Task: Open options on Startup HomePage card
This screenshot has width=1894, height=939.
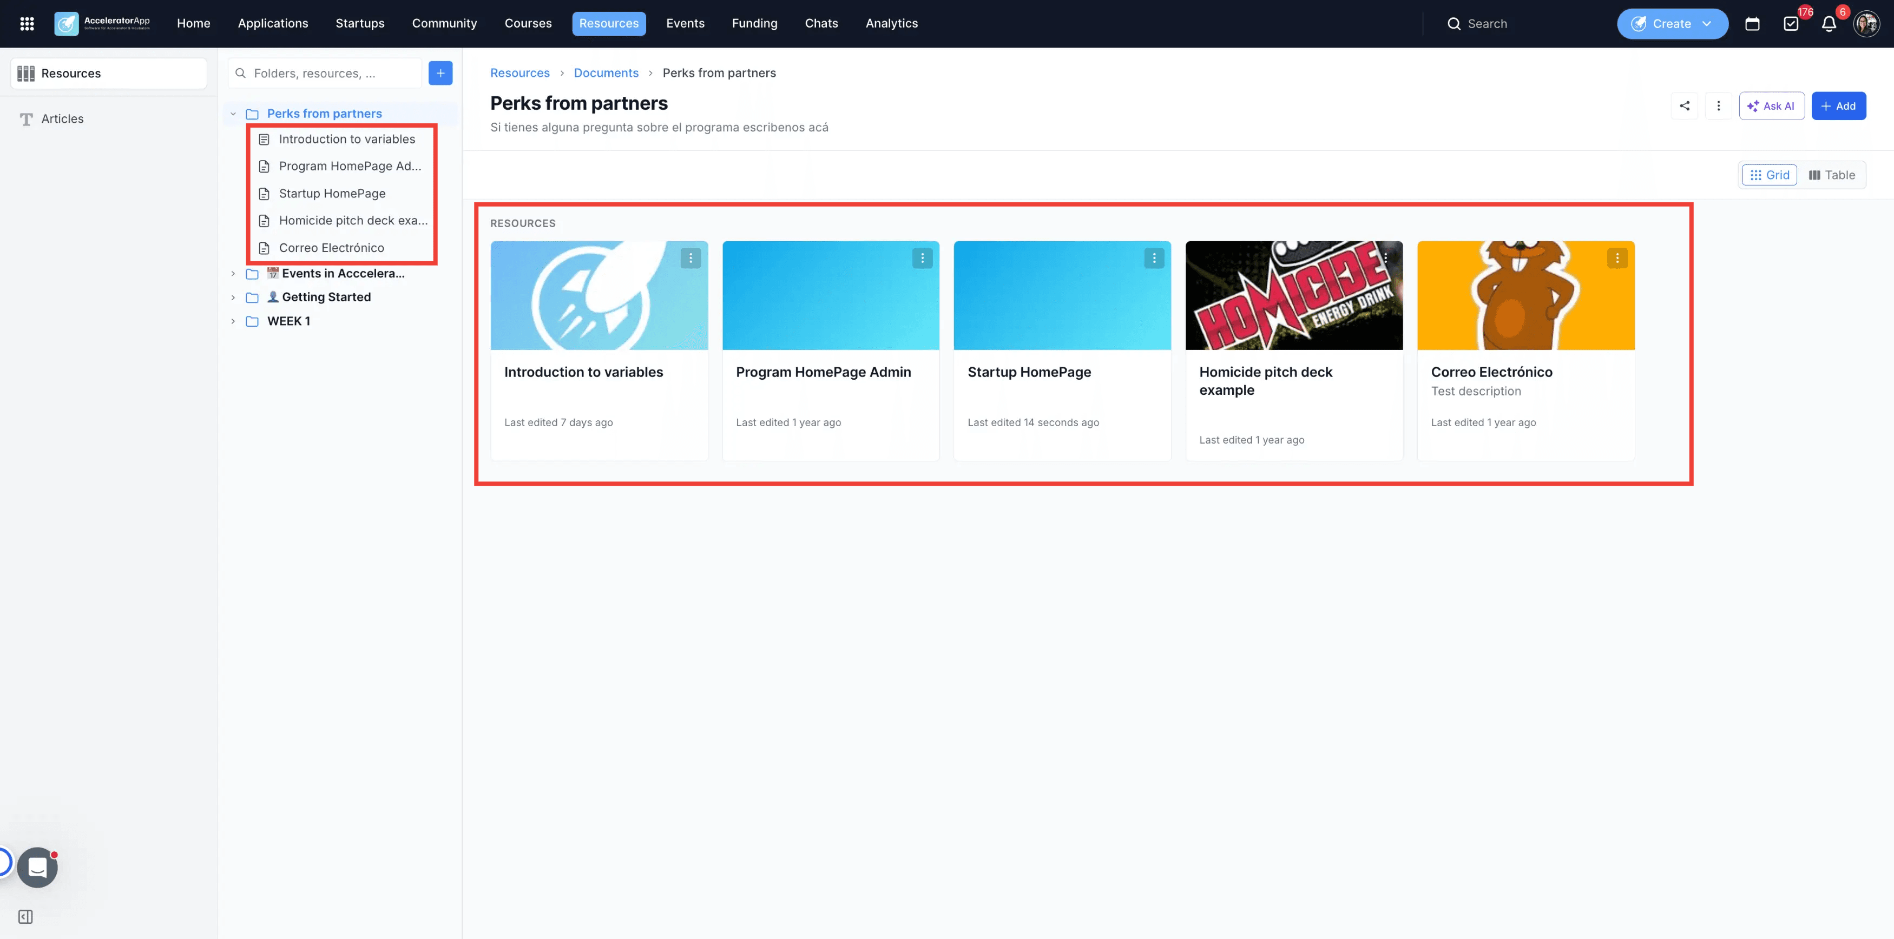Action: point(1154,258)
